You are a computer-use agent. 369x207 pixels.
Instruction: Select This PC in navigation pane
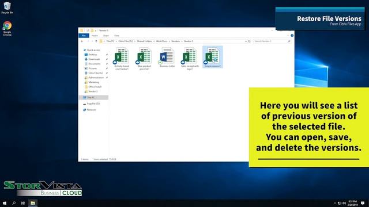[93, 97]
